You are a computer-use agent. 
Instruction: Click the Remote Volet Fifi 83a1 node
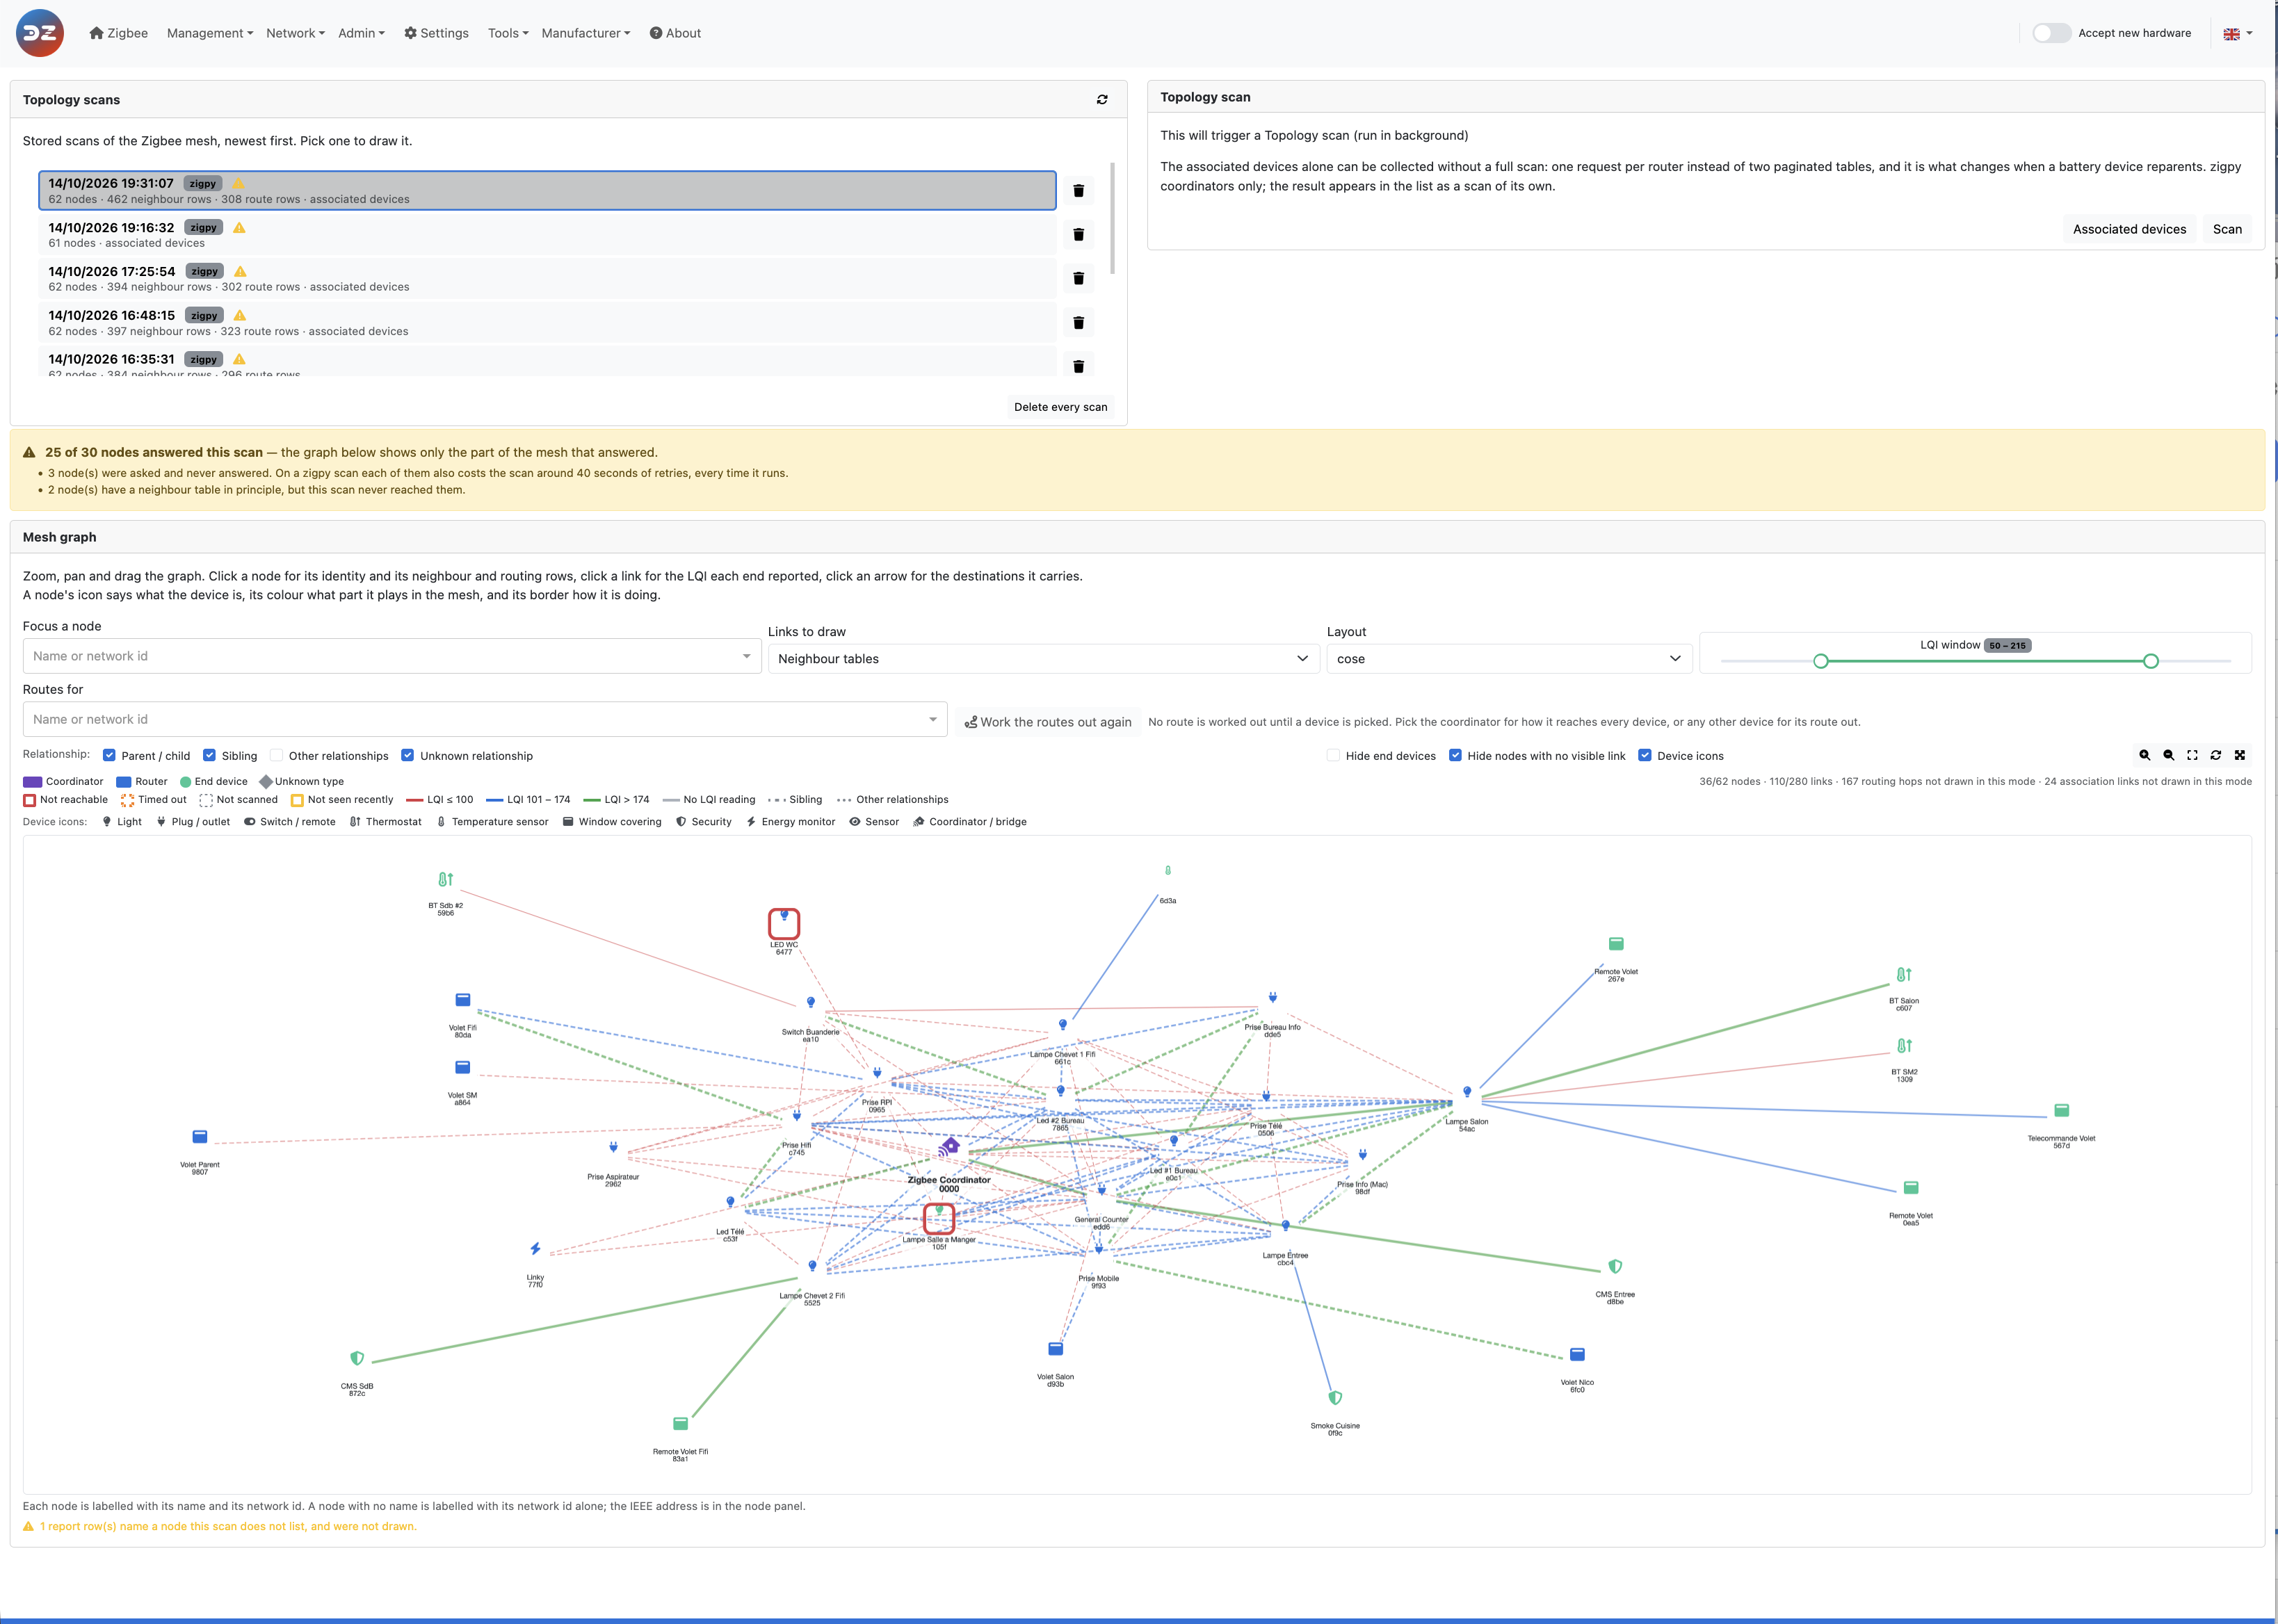[x=680, y=1424]
